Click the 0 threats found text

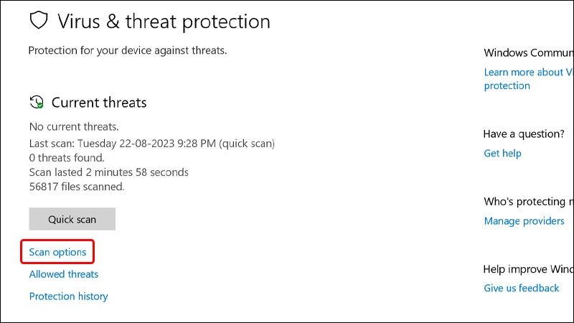67,157
